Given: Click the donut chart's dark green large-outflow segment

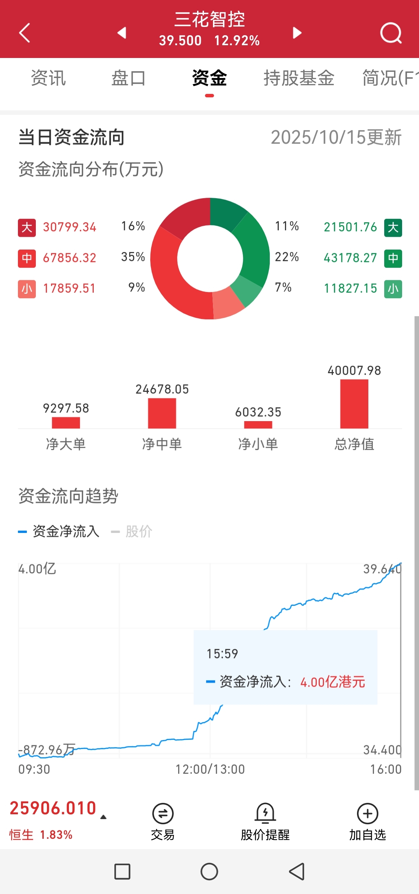Looking at the screenshot, I should point(226,213).
